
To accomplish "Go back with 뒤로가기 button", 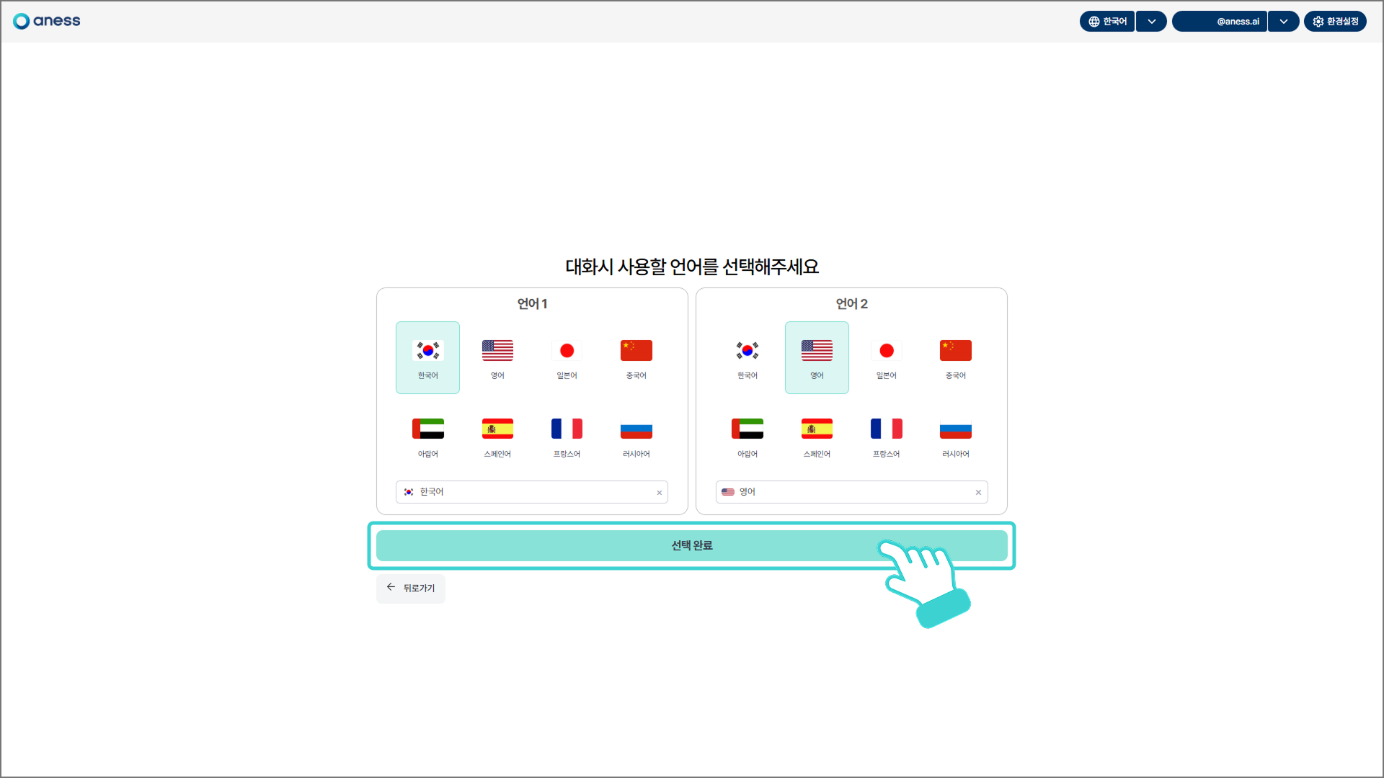I will (x=411, y=588).
